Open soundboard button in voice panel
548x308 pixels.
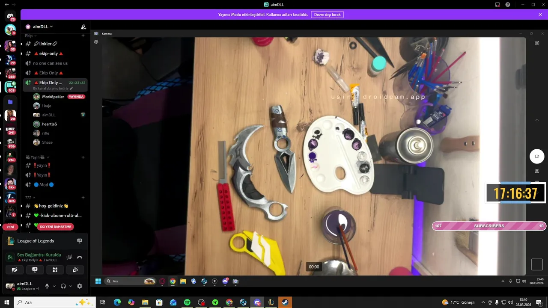(x=75, y=270)
